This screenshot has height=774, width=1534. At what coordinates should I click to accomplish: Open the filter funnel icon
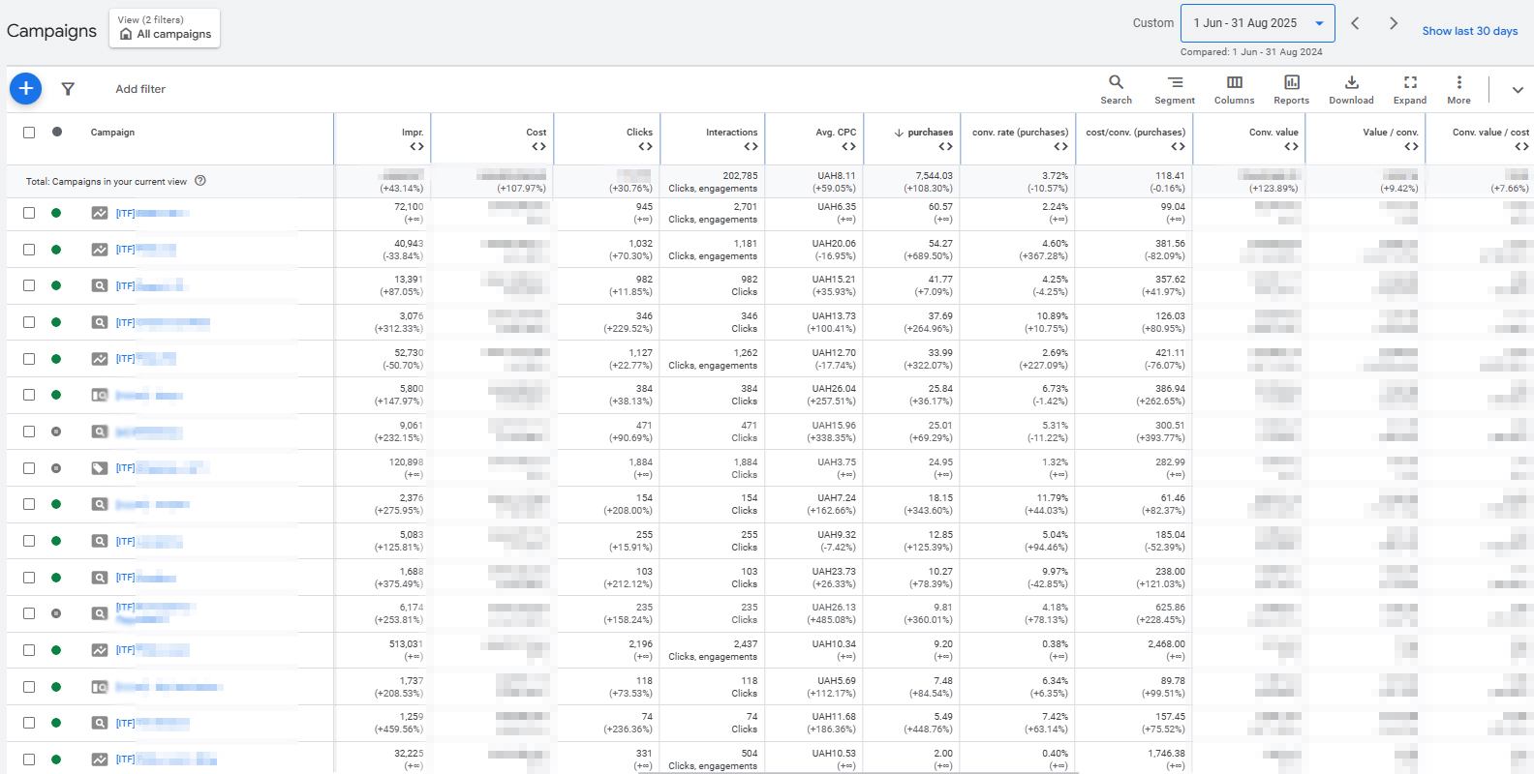(x=68, y=89)
